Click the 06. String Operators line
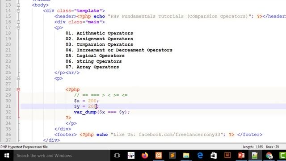 [x=93, y=62]
